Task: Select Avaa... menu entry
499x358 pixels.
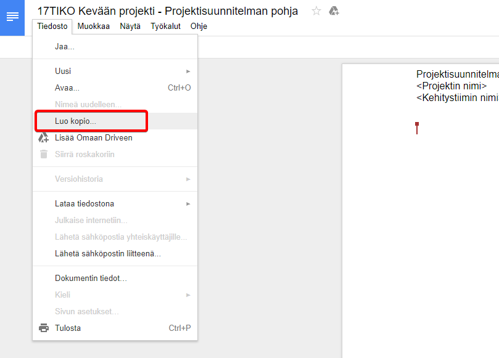Action: click(x=67, y=87)
